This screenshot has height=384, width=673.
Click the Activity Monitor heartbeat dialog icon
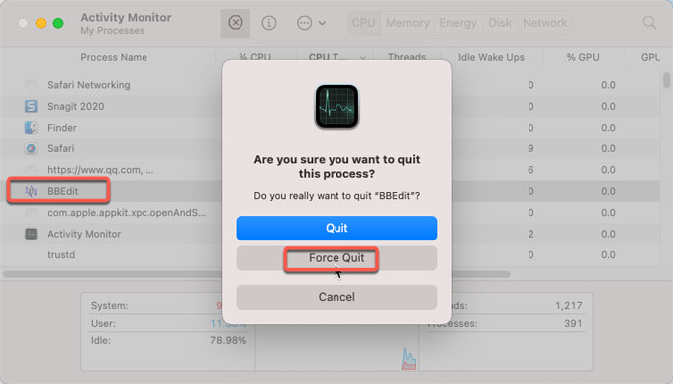(x=336, y=106)
